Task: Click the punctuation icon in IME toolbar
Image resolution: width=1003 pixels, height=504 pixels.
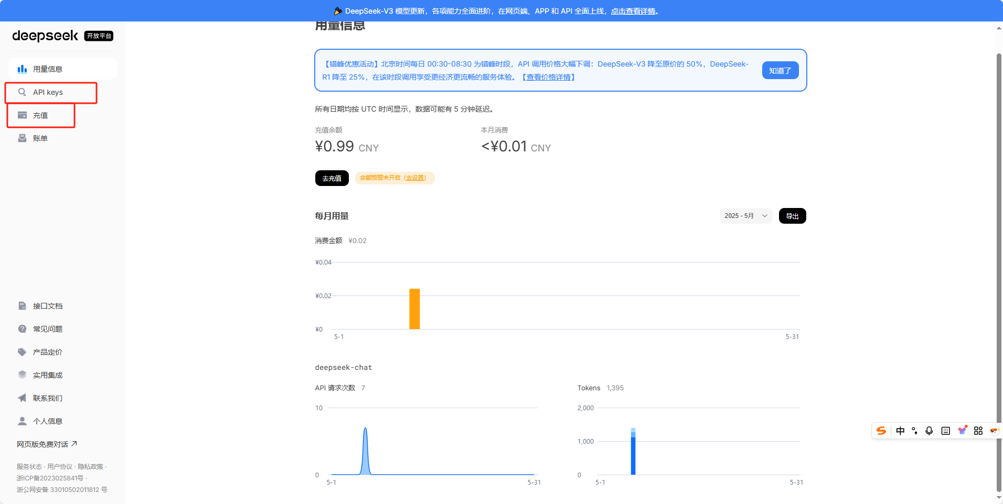Action: coord(914,431)
